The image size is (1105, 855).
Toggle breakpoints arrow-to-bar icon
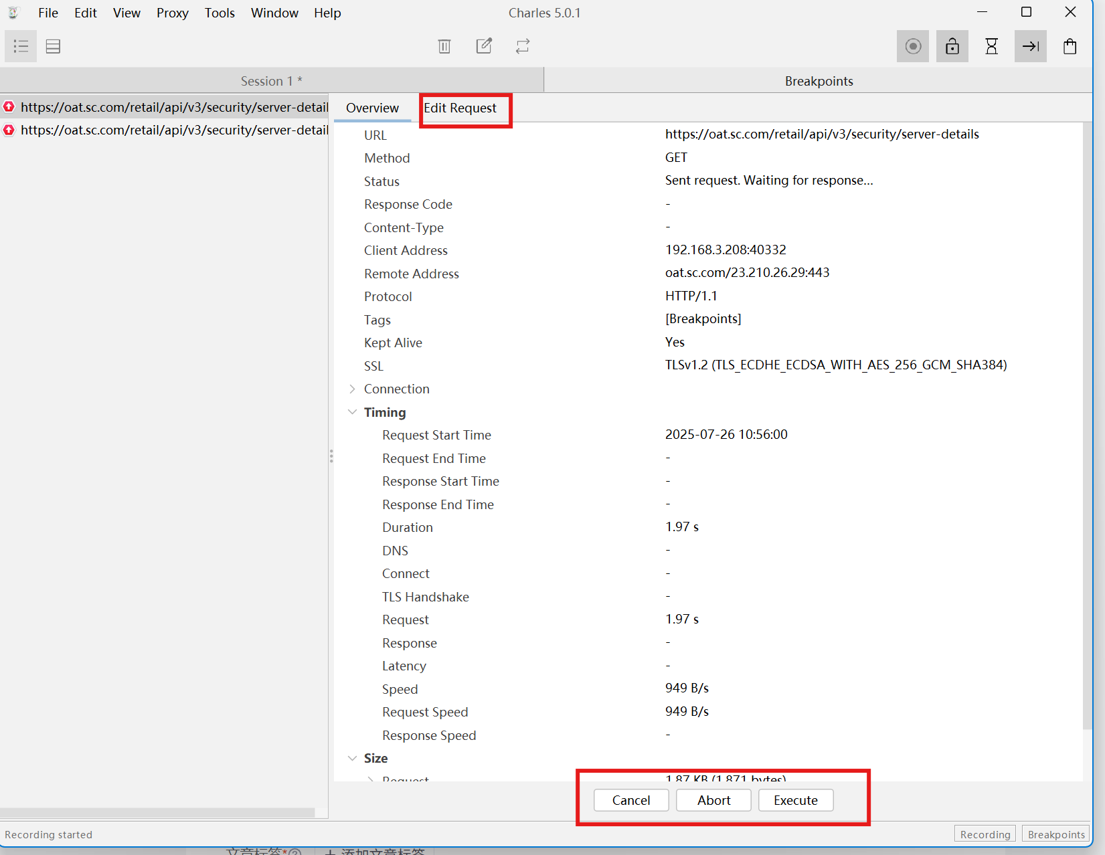pos(1031,46)
